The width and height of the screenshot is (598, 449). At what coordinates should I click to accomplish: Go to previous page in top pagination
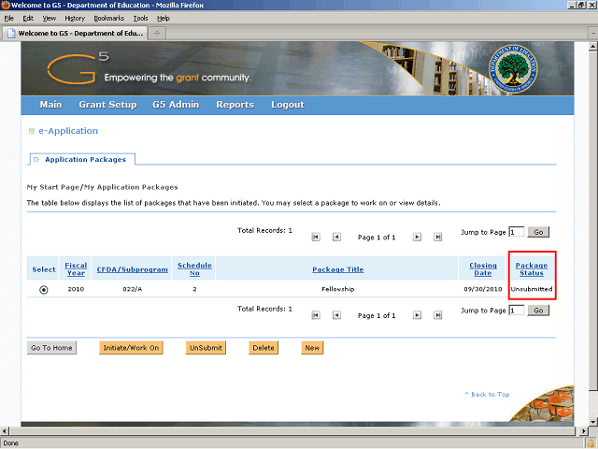pos(336,237)
